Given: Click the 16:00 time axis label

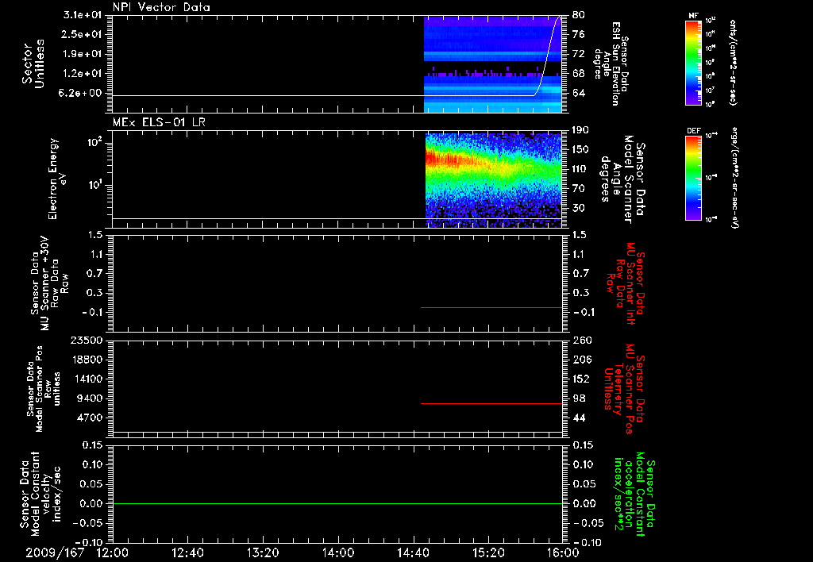Looking at the screenshot, I should pyautogui.click(x=563, y=552).
